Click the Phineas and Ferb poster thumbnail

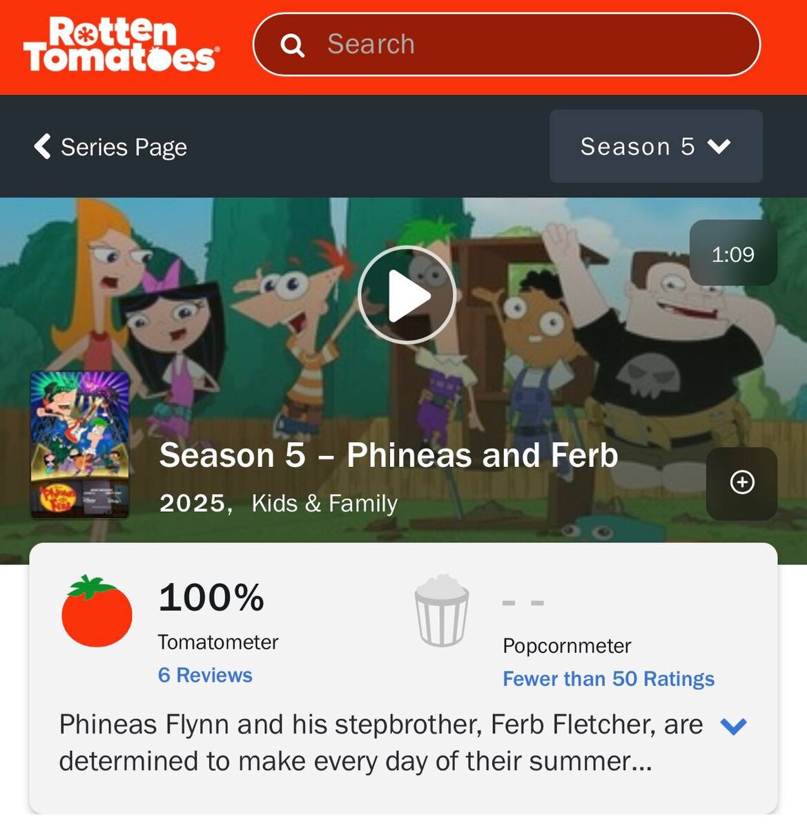pyautogui.click(x=80, y=445)
